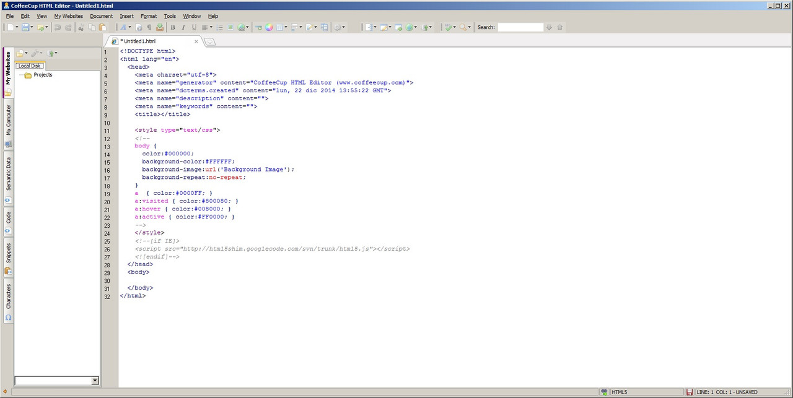Open the combo box at sidebar bottom

tap(56, 381)
